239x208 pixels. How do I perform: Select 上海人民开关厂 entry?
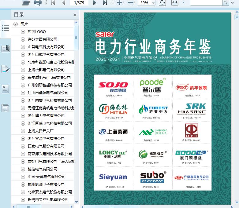40,131
